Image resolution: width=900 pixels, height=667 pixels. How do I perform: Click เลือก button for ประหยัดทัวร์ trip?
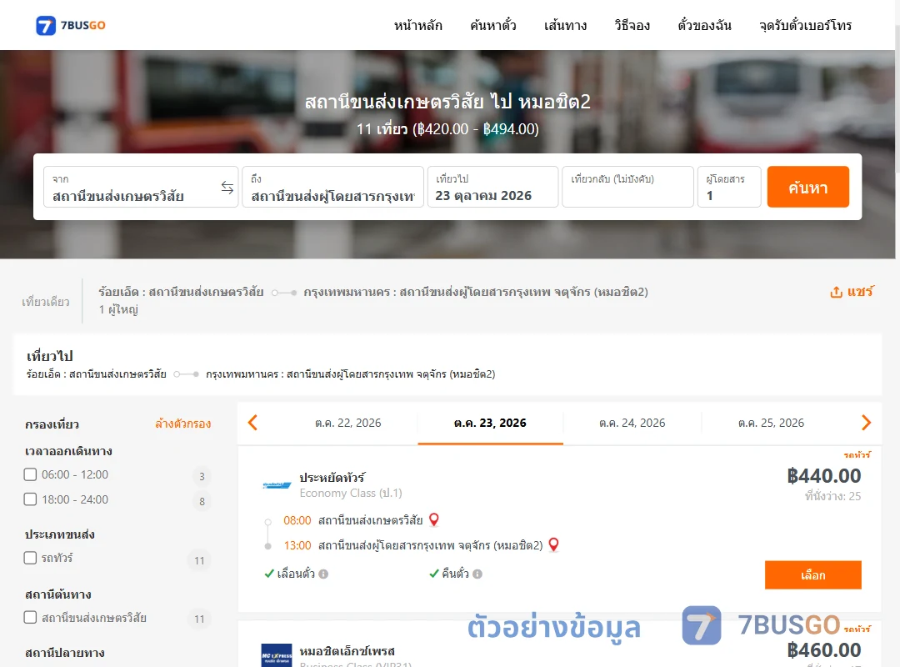(812, 575)
